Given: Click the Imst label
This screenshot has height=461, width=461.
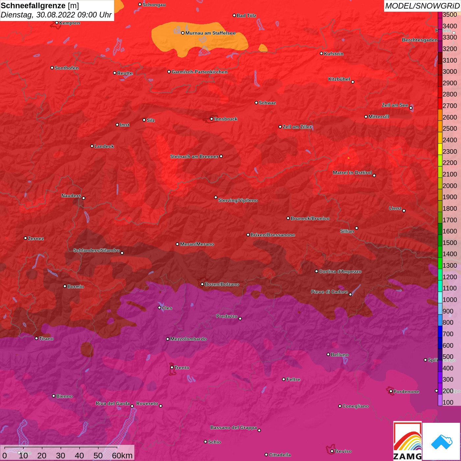Looking at the screenshot, I should 124,125.
